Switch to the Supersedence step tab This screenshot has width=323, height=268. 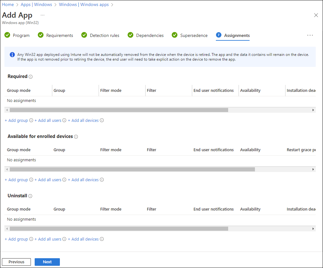(189, 35)
